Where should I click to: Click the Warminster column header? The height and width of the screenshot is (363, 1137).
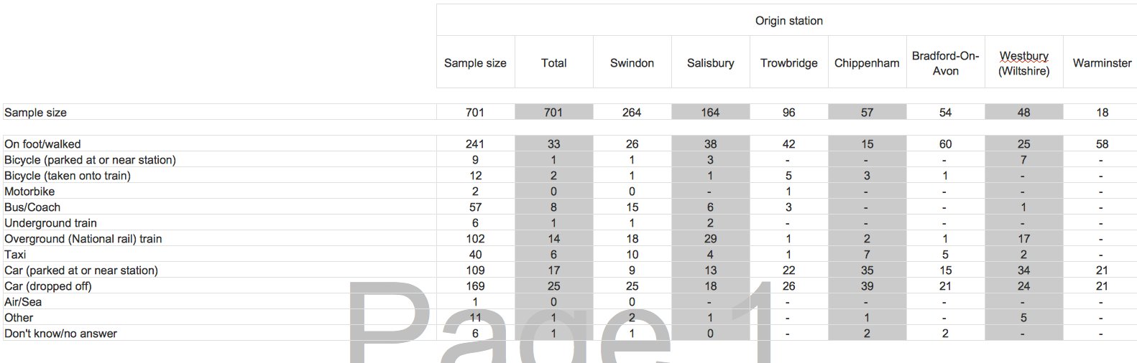pyautogui.click(x=1102, y=63)
